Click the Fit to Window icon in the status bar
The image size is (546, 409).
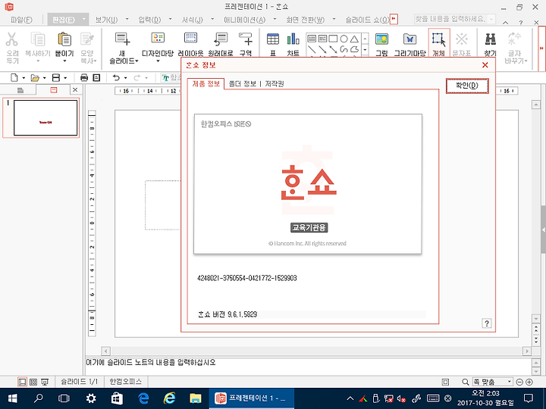pos(445,382)
